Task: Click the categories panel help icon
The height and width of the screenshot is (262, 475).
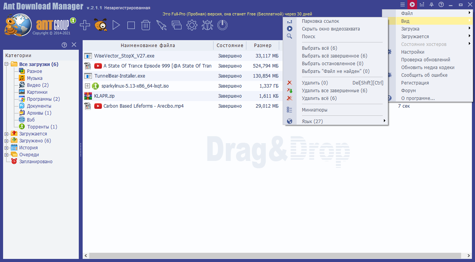Action: [x=64, y=45]
